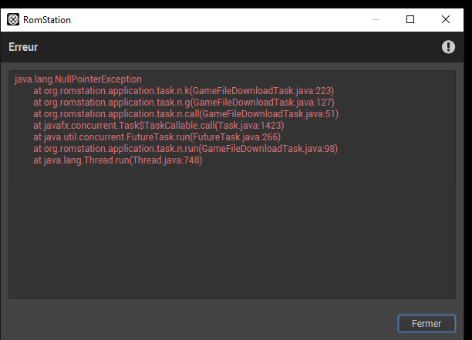Click the GameFileDownloadTask.java:223 stack trace line
This screenshot has width=472, height=340.
pos(184,91)
